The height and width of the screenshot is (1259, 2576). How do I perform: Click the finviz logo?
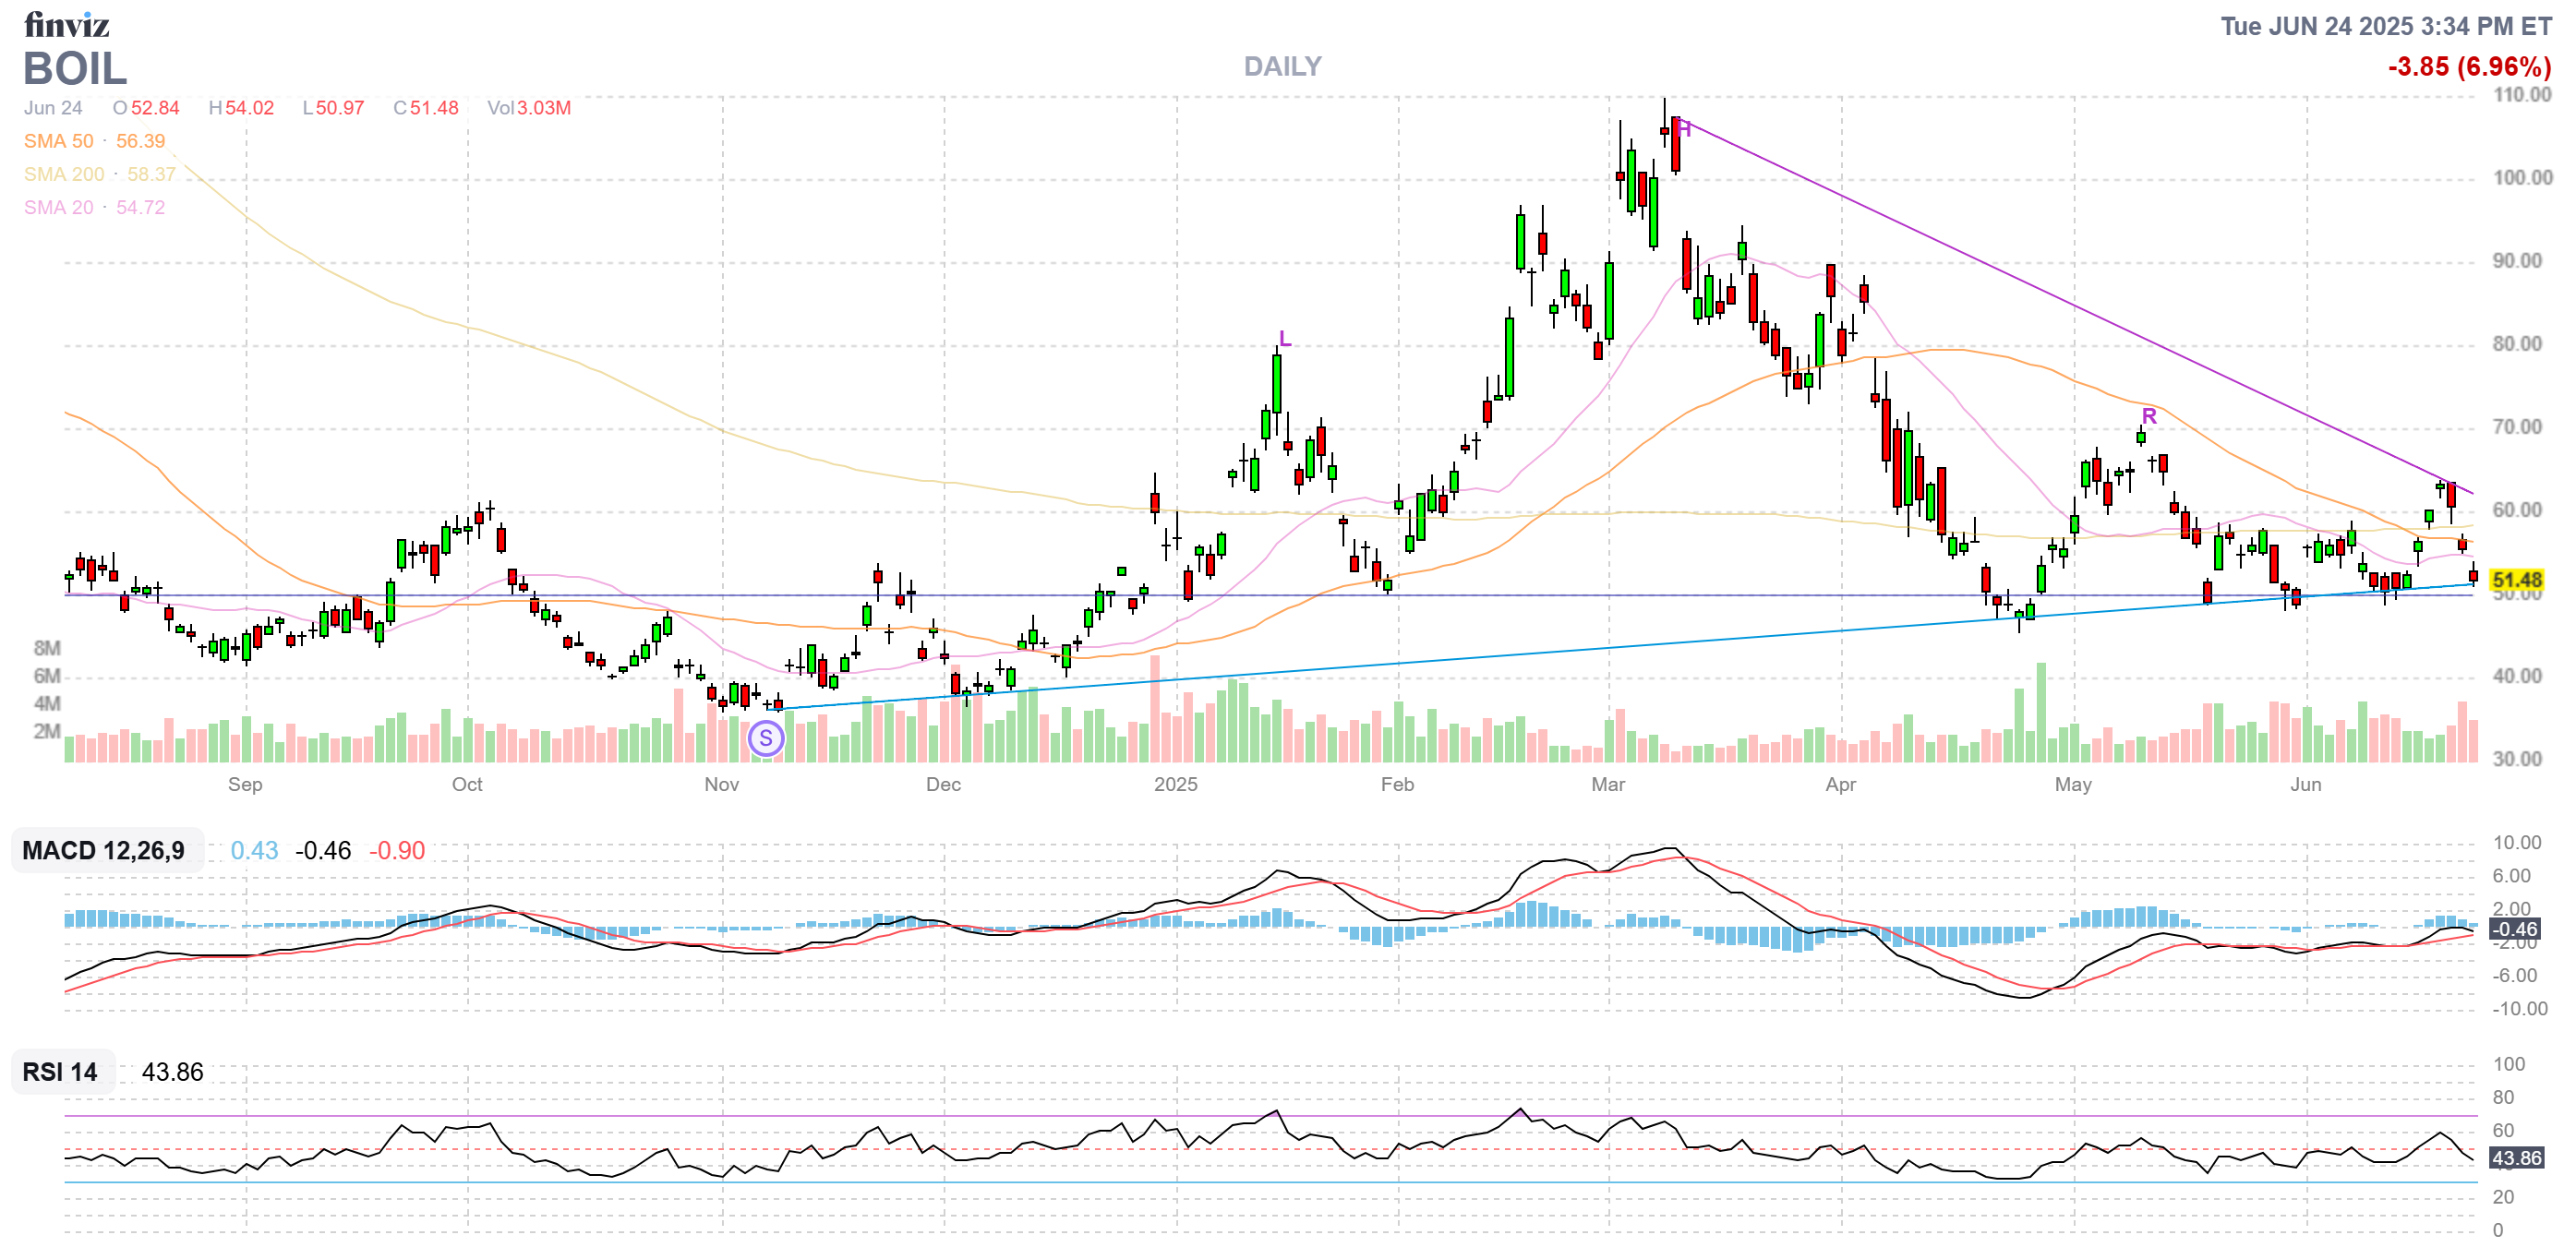(66, 24)
